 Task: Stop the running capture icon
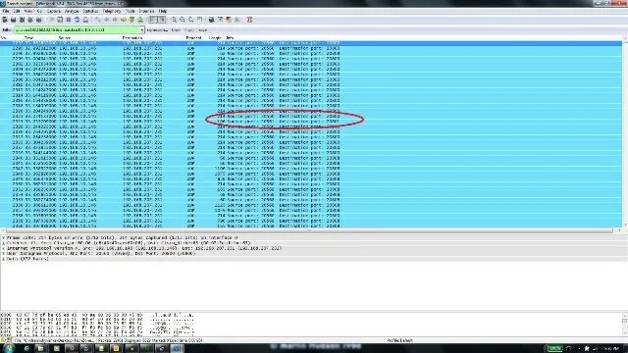(x=30, y=20)
